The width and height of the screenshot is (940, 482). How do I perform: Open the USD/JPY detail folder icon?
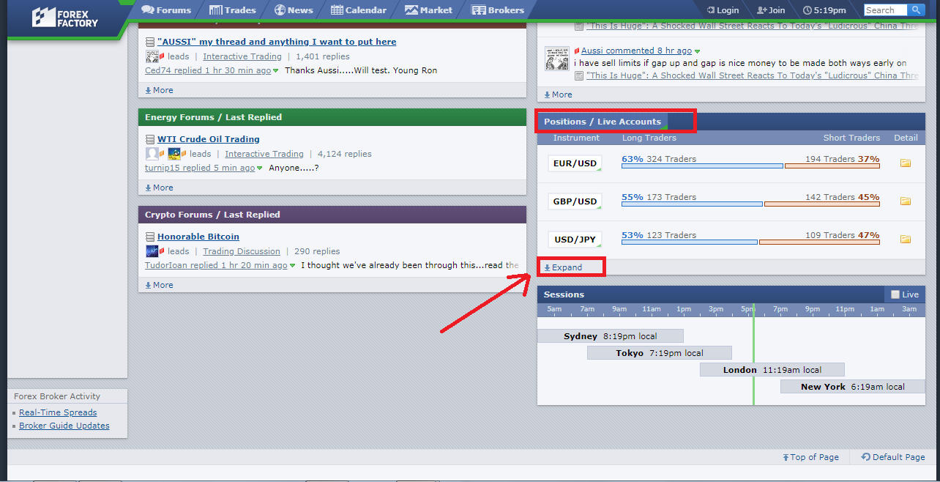(x=905, y=240)
